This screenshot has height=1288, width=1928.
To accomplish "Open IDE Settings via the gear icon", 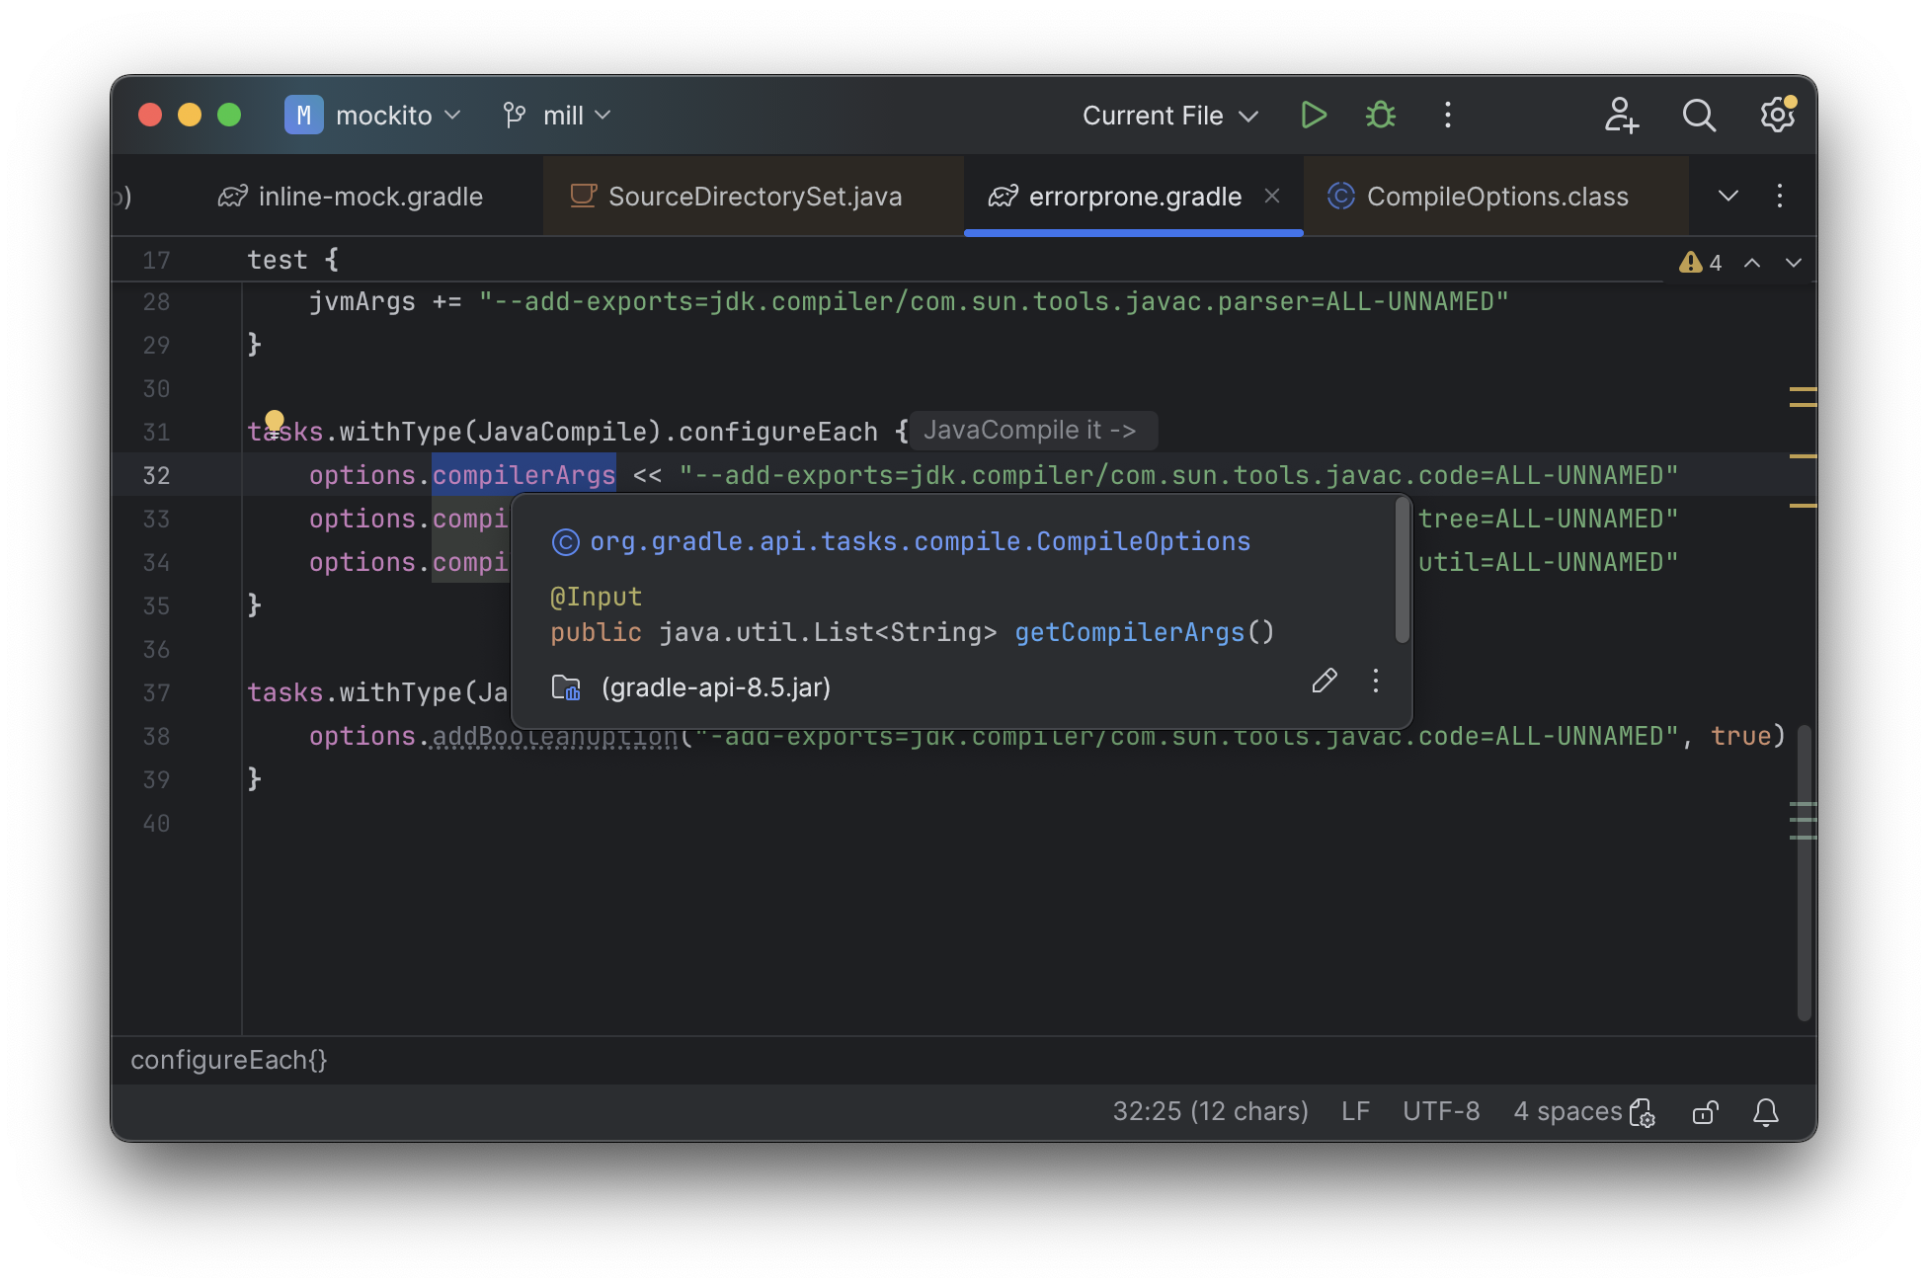I will [x=1776, y=115].
